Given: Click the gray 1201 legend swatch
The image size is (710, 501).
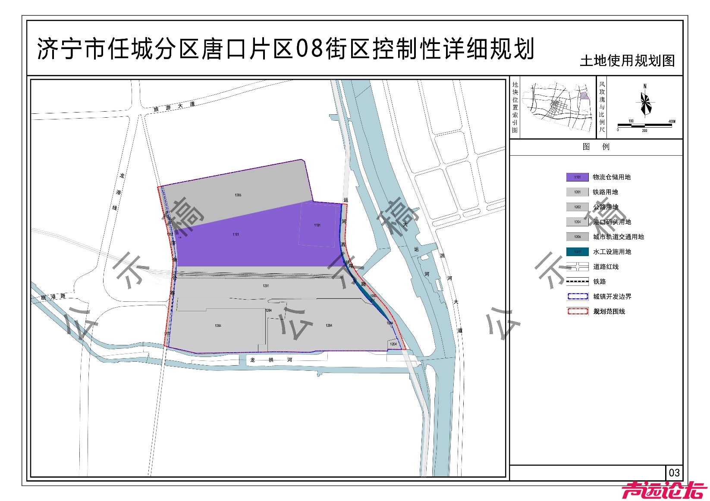Looking at the screenshot, I should tap(577, 192).
